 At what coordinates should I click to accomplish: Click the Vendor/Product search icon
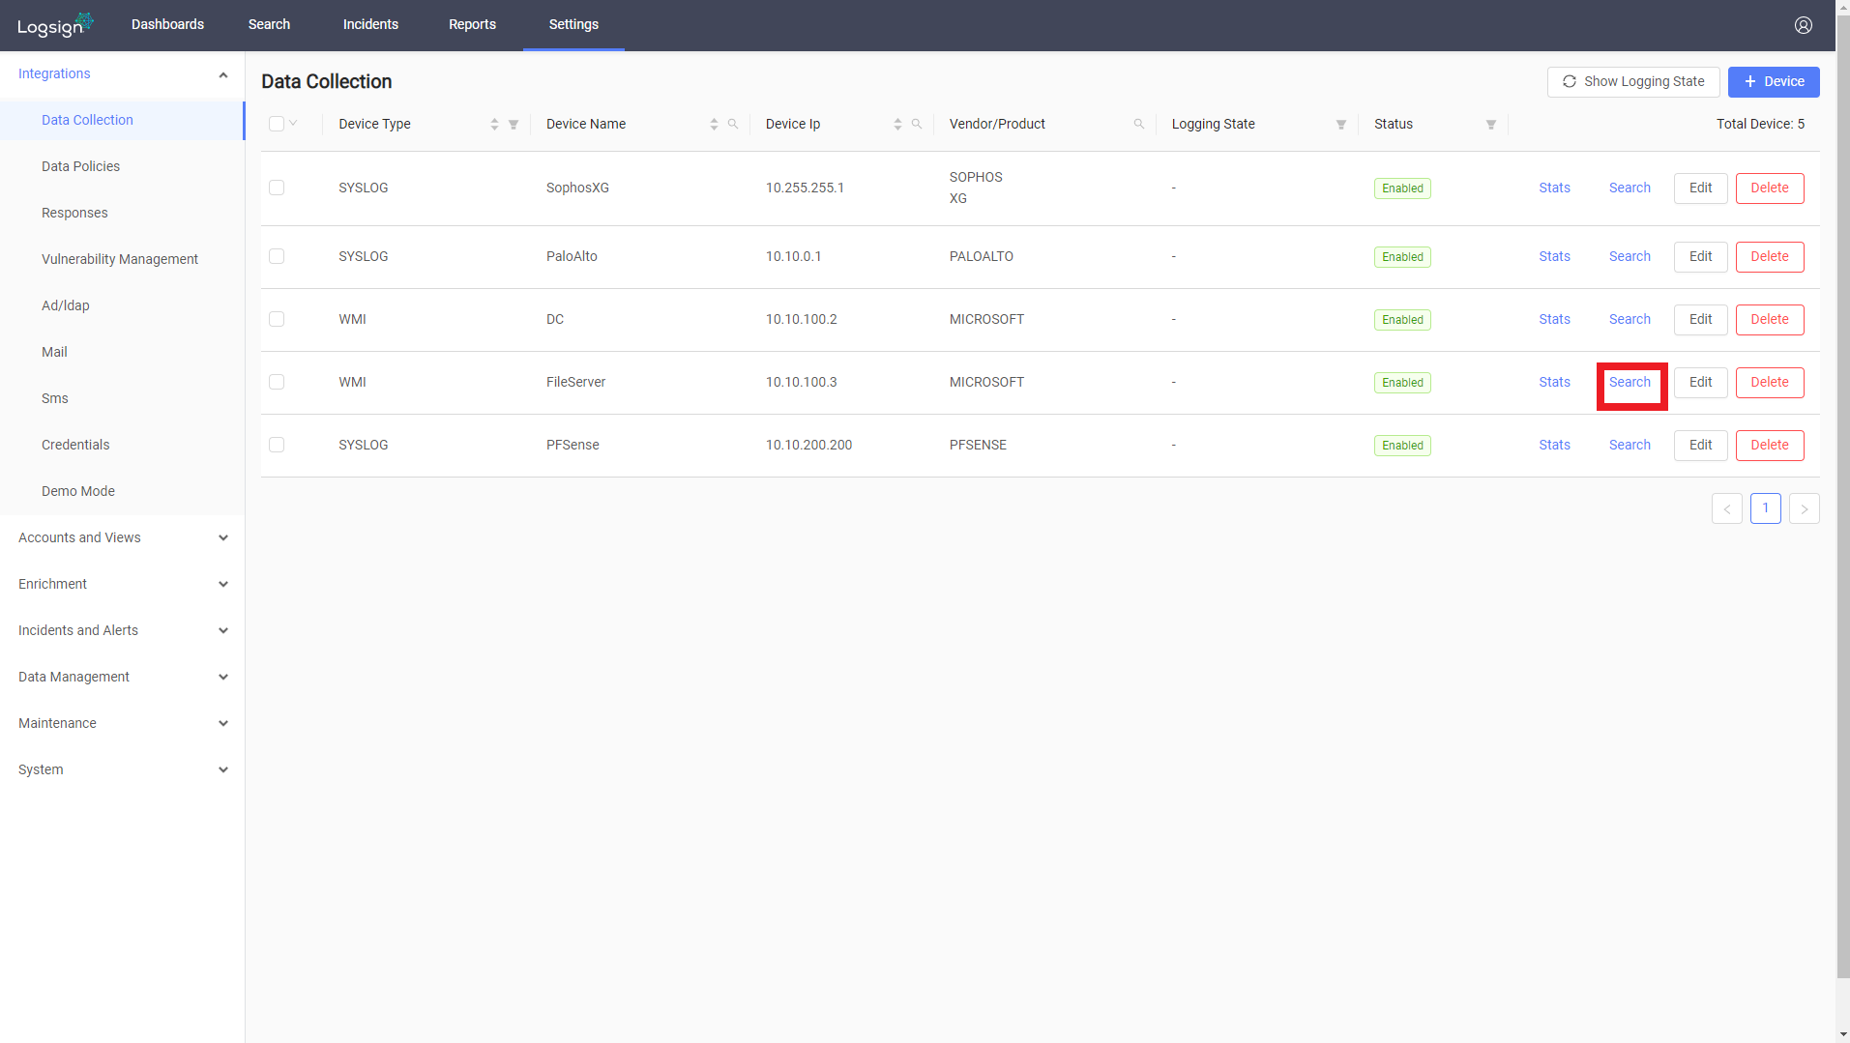click(1139, 125)
